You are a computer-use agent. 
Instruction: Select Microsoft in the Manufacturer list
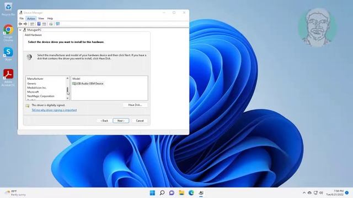pos(33,92)
